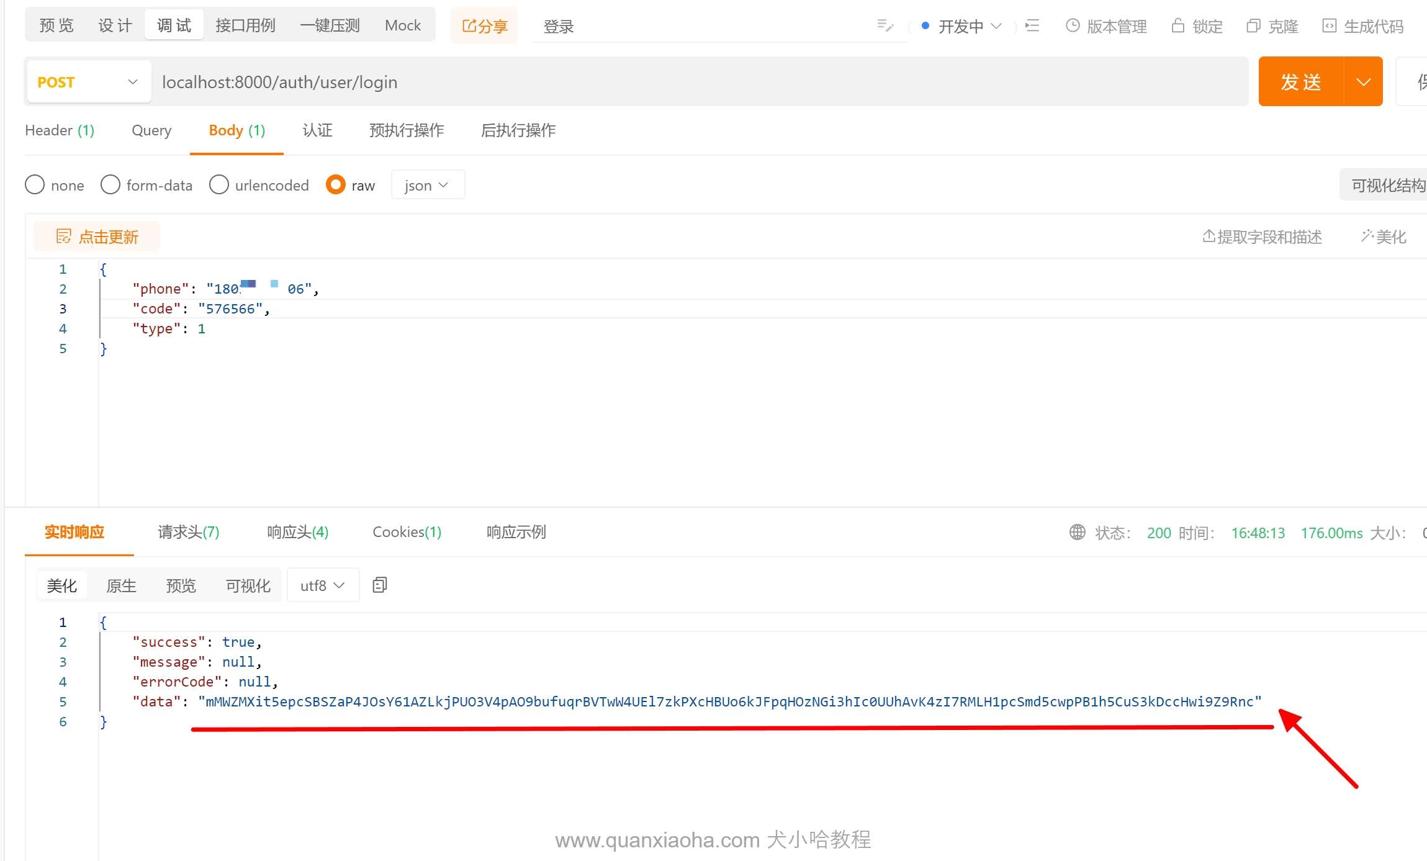Open the Cookies(1) response tab
Image resolution: width=1427 pixels, height=861 pixels.
click(407, 532)
